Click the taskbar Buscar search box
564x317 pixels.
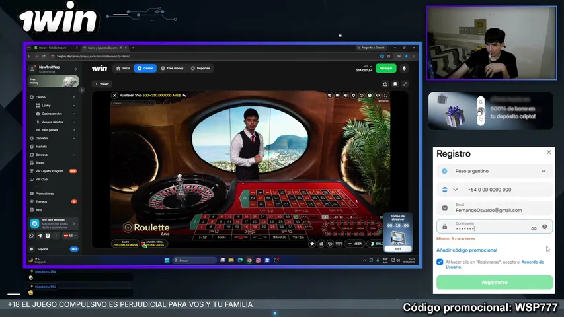coord(194,260)
